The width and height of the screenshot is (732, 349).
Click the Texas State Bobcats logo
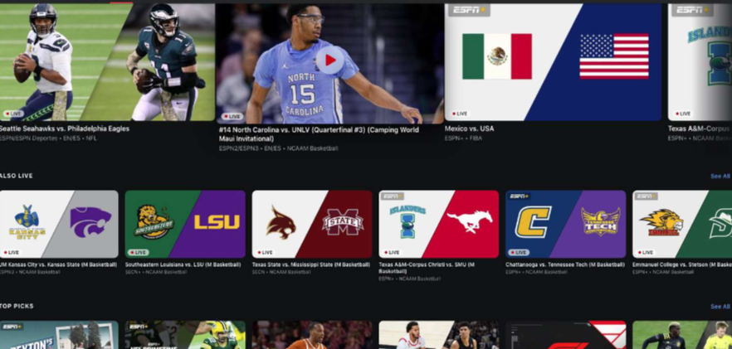pos(281,222)
